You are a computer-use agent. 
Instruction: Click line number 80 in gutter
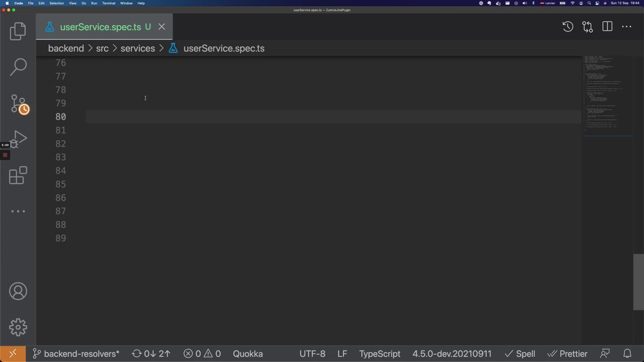coord(61,117)
